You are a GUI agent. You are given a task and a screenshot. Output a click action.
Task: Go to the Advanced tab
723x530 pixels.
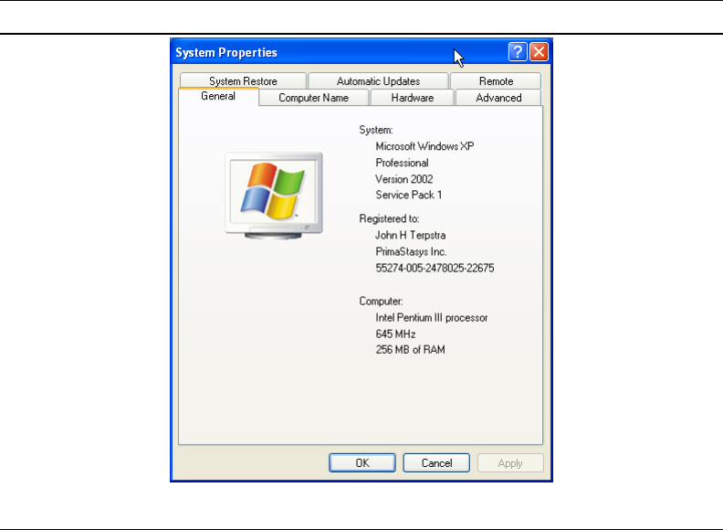tap(498, 98)
